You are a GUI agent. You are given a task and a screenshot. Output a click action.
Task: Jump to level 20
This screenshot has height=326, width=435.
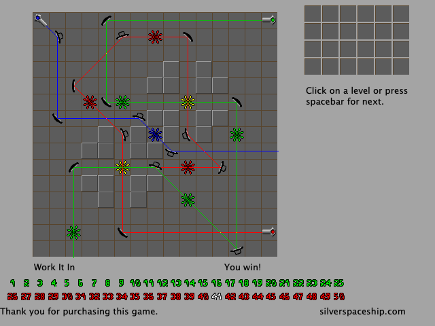pos(271,283)
